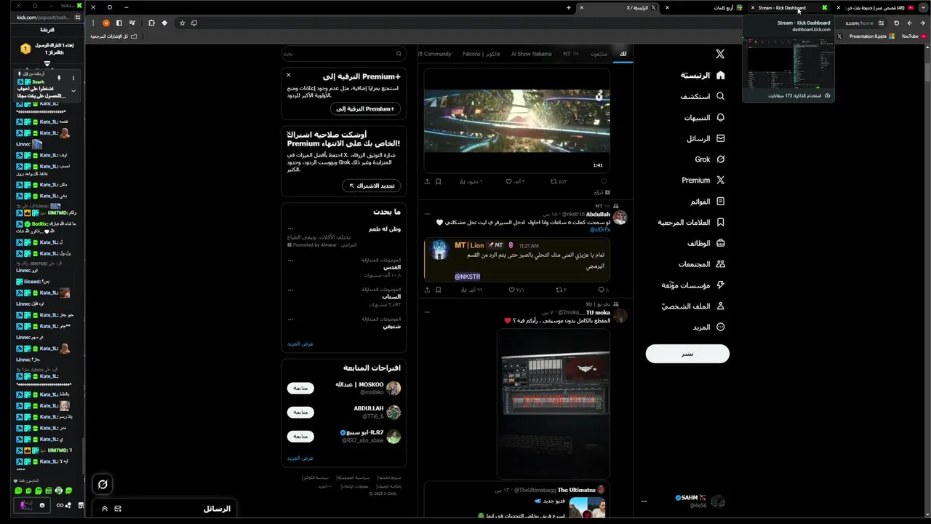Click the floating Grok button bottom left

coord(103,484)
